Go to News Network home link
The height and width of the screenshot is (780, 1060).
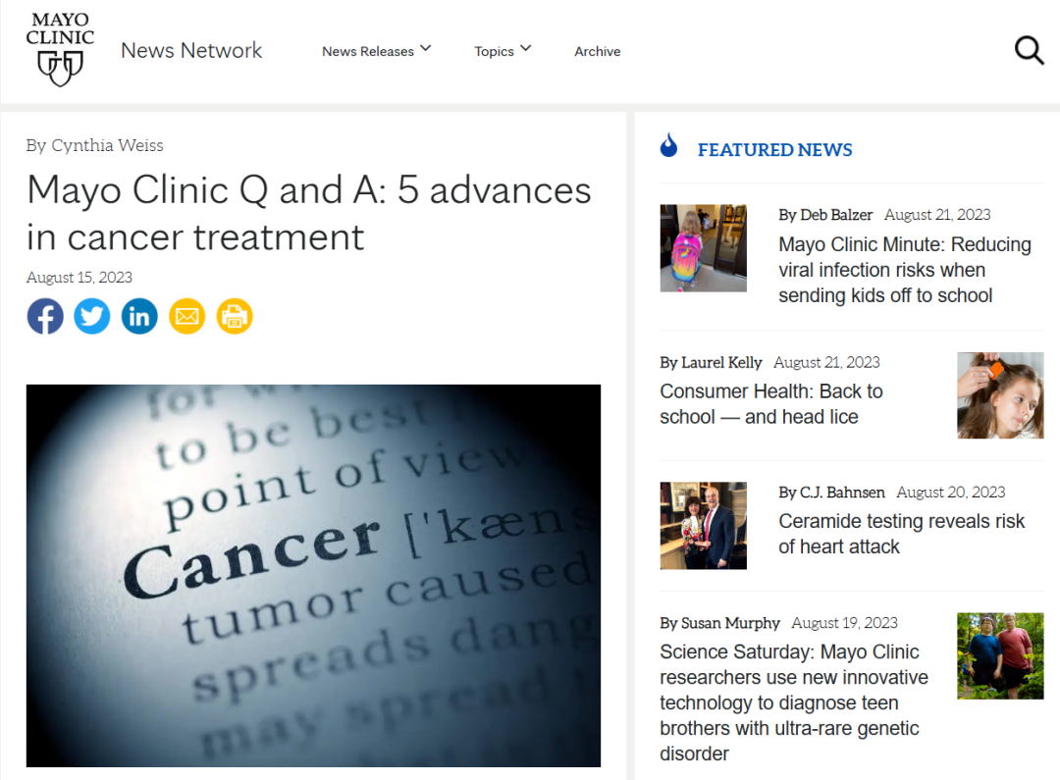point(191,50)
